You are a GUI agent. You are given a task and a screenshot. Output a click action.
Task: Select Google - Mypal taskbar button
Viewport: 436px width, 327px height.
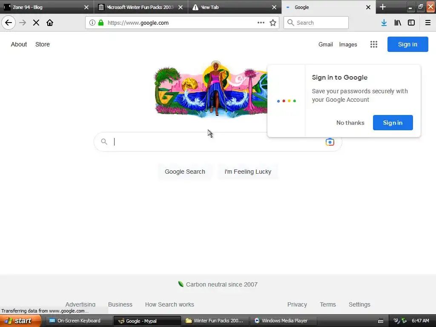(x=147, y=321)
